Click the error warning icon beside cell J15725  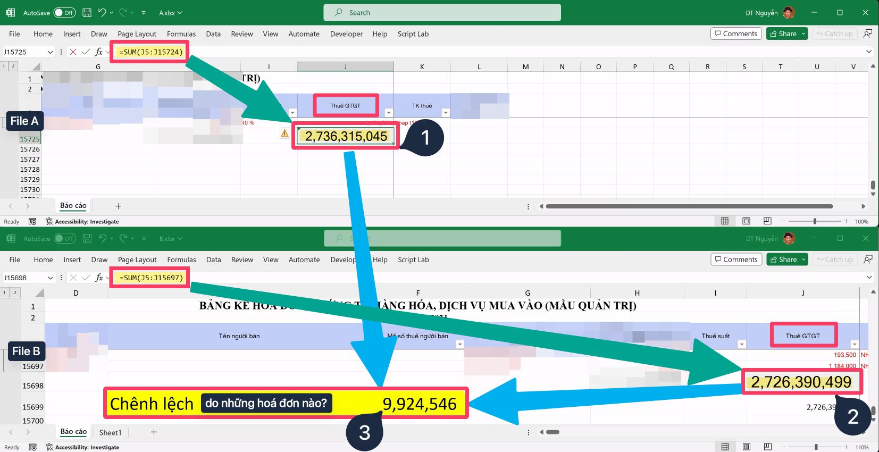(x=285, y=133)
